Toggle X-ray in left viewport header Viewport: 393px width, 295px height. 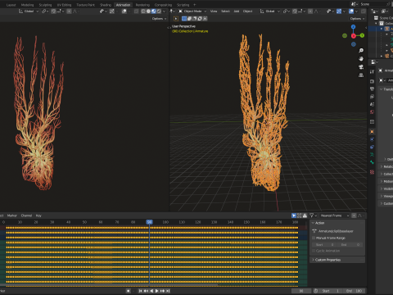[x=137, y=11]
